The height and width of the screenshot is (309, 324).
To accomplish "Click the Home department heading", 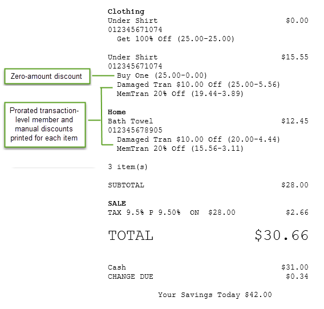I will click(117, 112).
